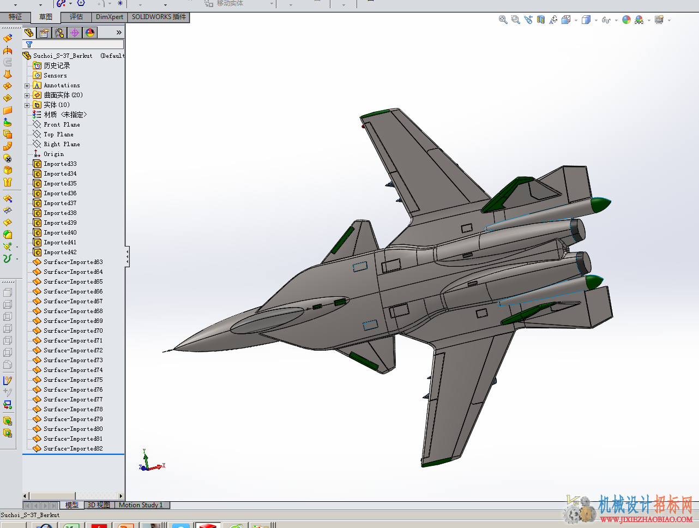
Task: Open the DimXpertManager crosshair tab
Action: click(x=75, y=33)
